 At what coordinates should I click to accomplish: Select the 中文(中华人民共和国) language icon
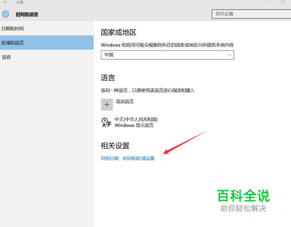click(106, 123)
